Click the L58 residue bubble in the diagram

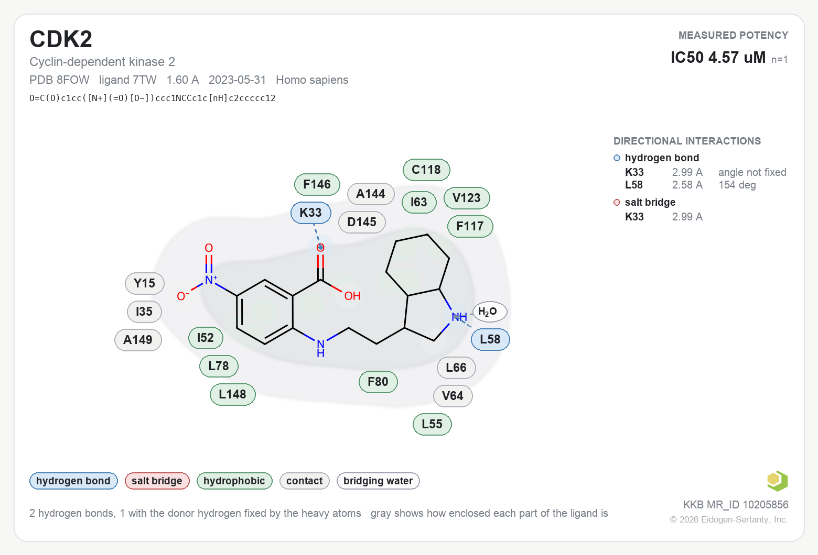tap(490, 339)
